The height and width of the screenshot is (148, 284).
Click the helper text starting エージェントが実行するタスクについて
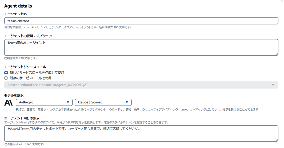click(87, 122)
